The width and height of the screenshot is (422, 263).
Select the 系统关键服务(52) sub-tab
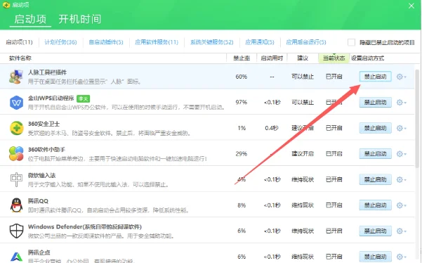[x=211, y=42]
